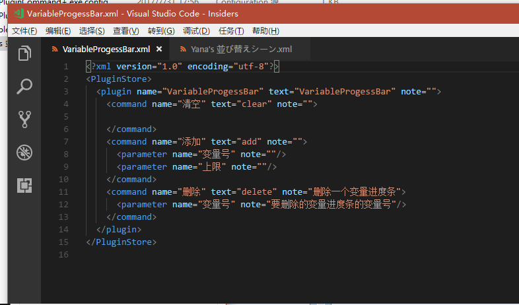Image resolution: width=519 pixels, height=305 pixels.
Task: Click the command name="删除" value
Action: click(191, 192)
